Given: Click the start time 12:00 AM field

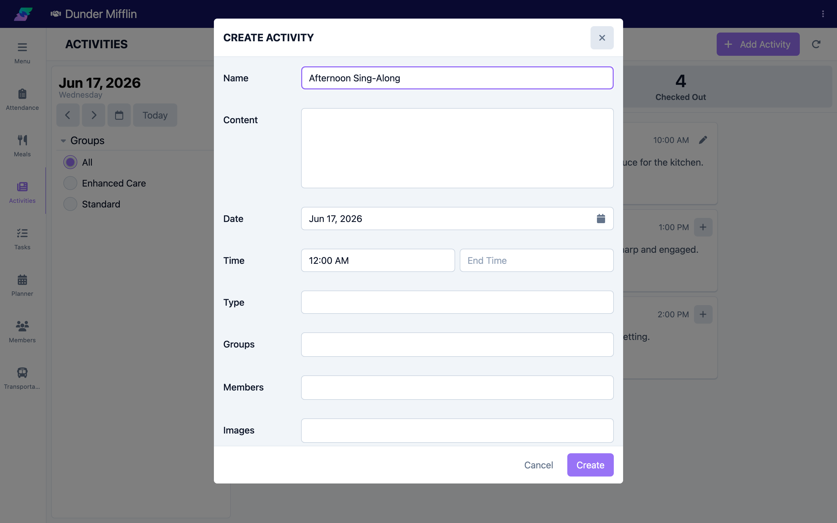Looking at the screenshot, I should (378, 260).
